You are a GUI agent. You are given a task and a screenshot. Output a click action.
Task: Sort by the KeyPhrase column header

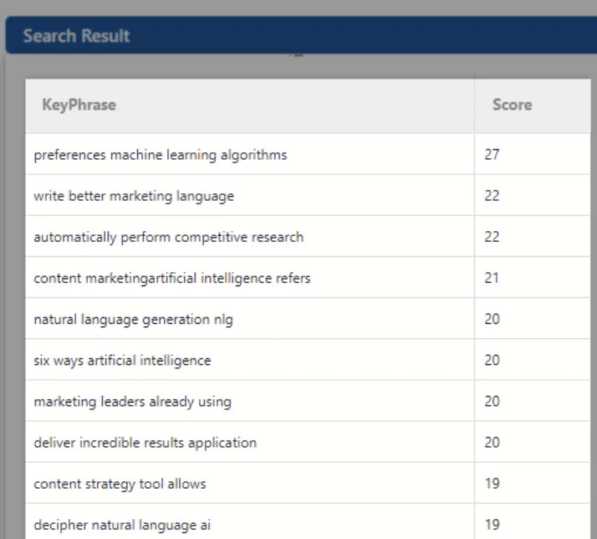79,105
